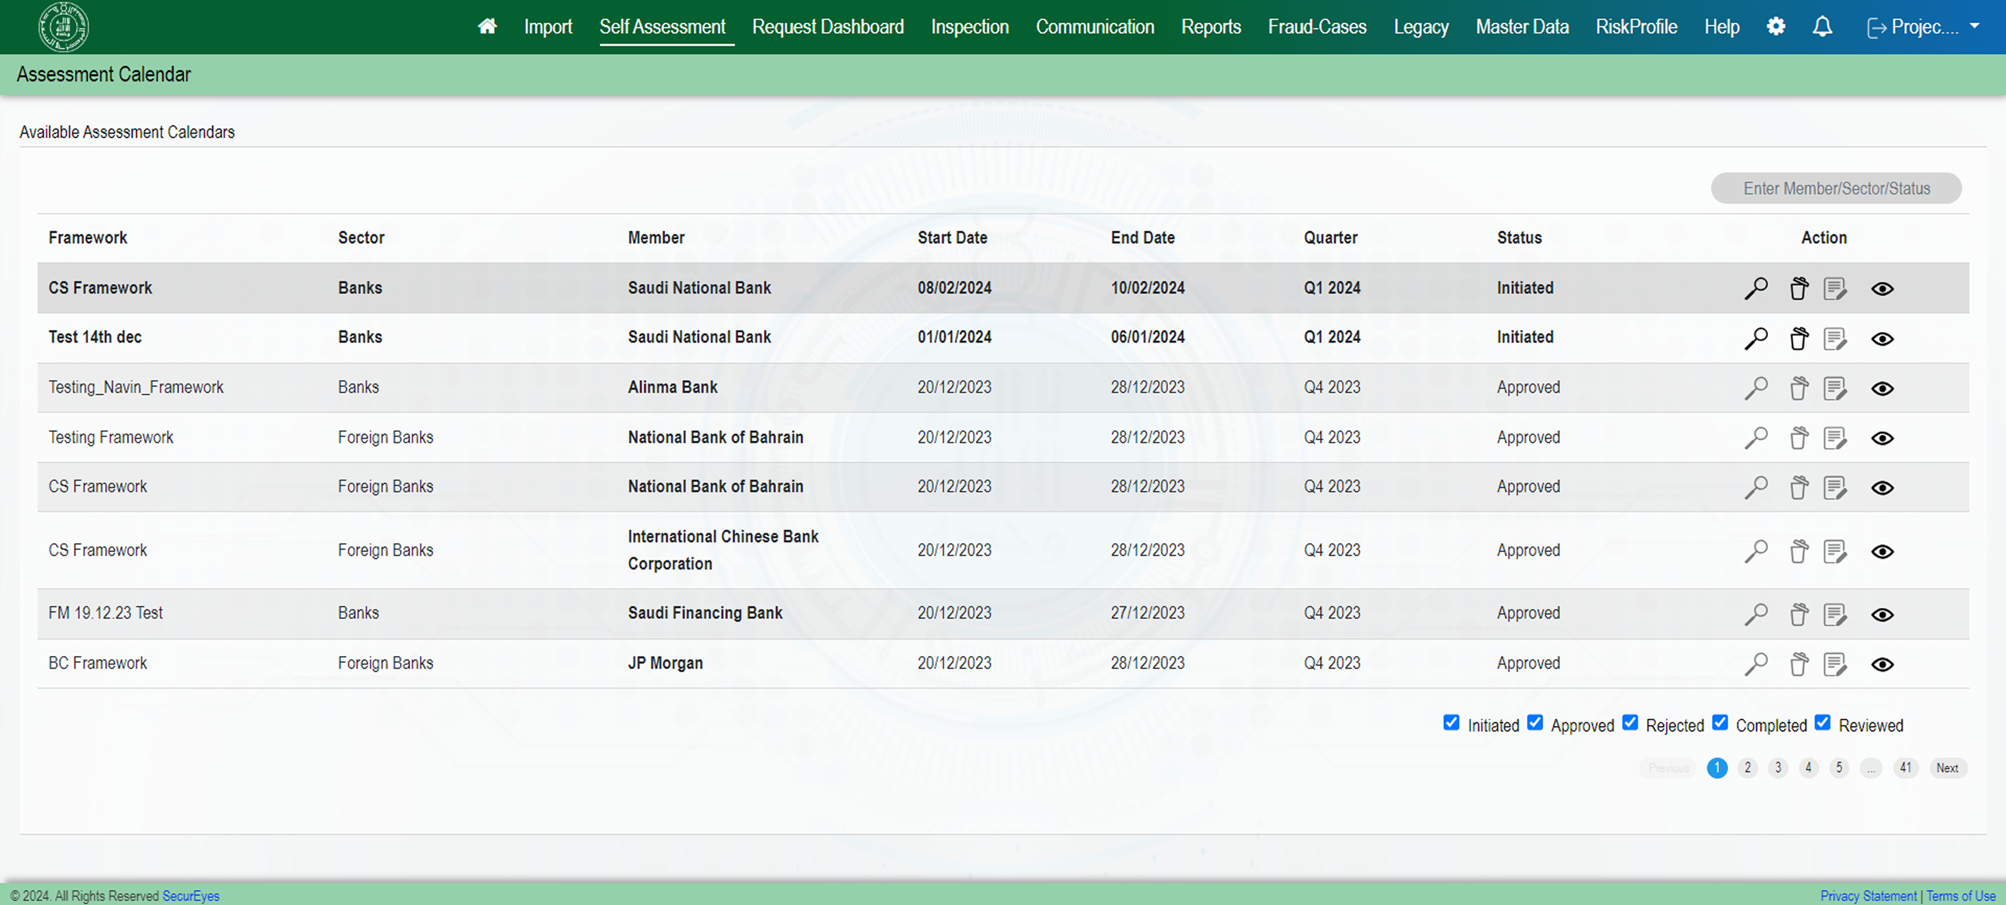2006x905 pixels.
Task: Click magnifier icon for CS Framework Q1 2024 row
Action: click(x=1756, y=288)
